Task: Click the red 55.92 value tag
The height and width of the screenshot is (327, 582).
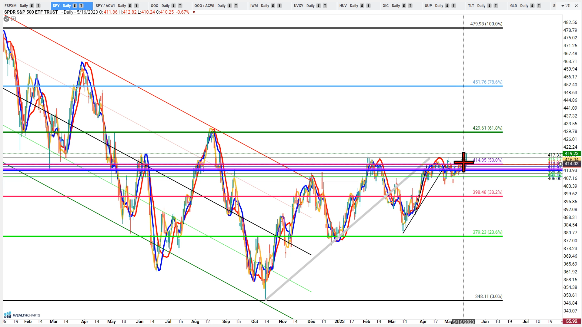Action: coord(571,321)
